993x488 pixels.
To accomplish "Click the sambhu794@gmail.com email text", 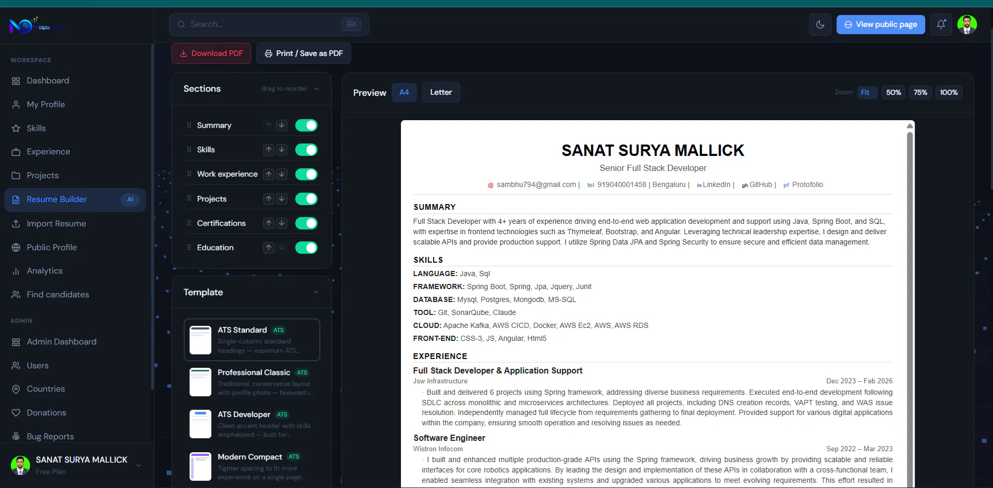I will pos(536,185).
